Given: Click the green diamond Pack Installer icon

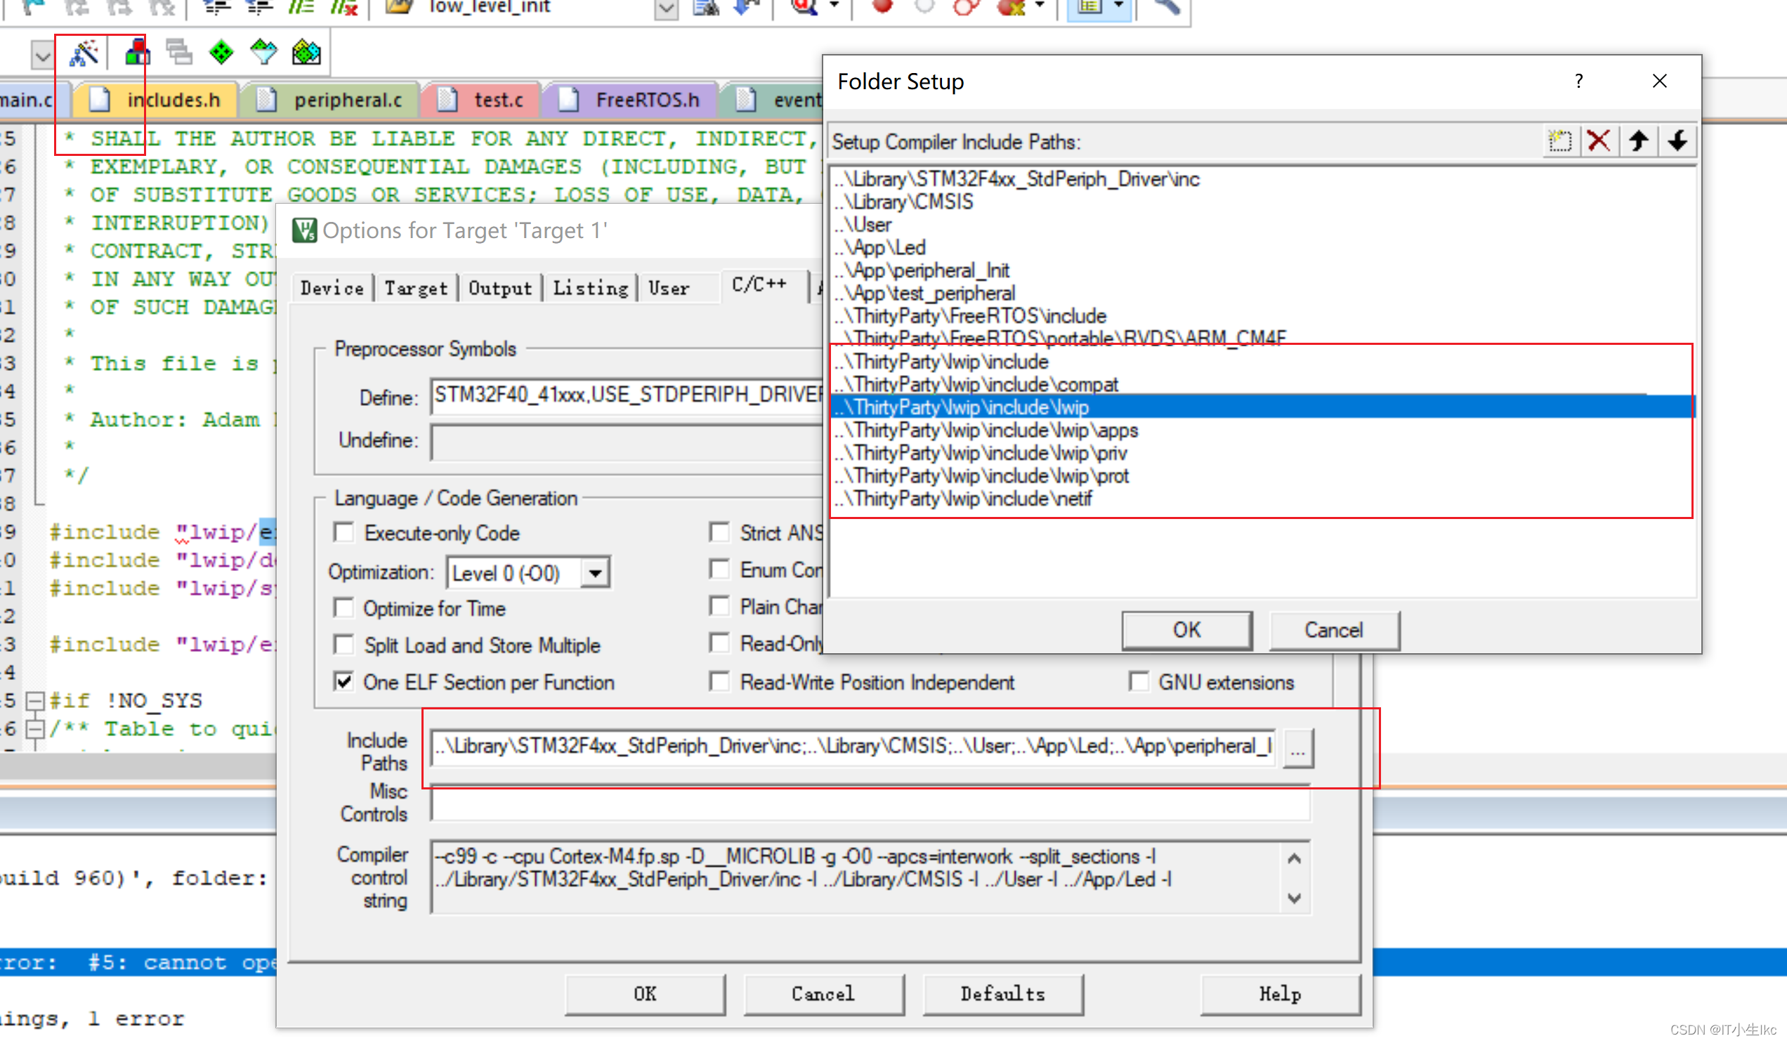Looking at the screenshot, I should tap(221, 53).
